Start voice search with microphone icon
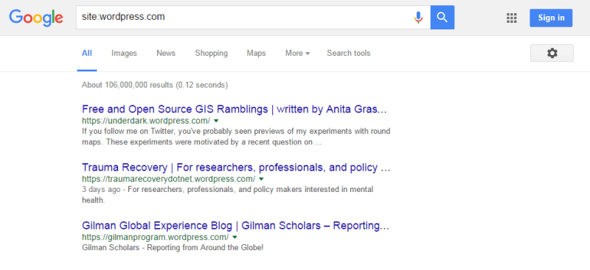Viewport: 590px width, 270px height. pyautogui.click(x=418, y=17)
